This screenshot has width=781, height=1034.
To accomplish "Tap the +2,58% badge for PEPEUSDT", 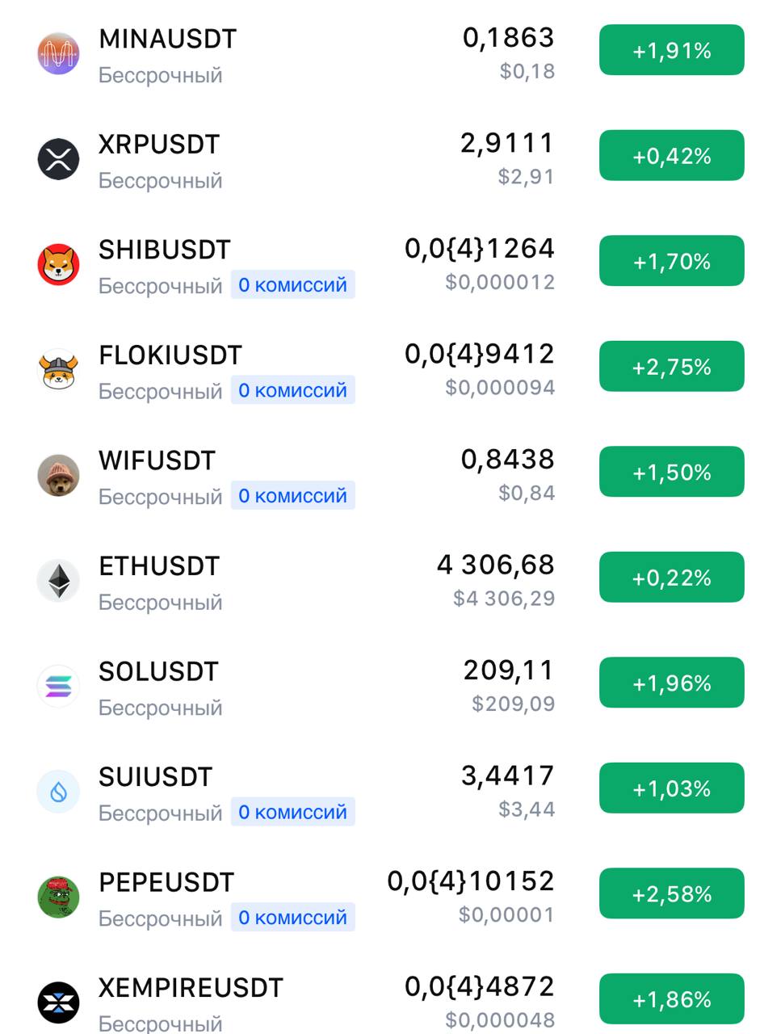I will click(671, 893).
